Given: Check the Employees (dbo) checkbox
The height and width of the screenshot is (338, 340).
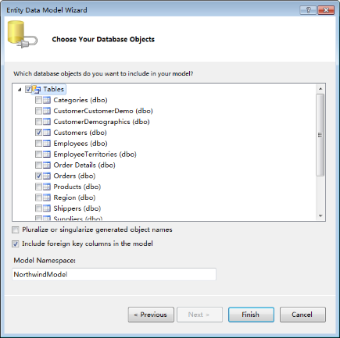Looking at the screenshot, I should pos(38,144).
